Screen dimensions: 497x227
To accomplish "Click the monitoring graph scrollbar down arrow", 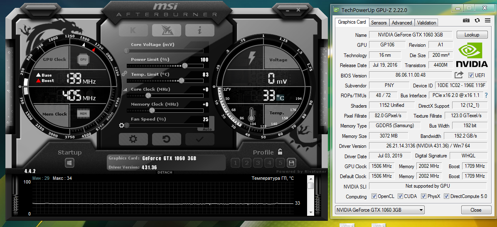I will point(310,212).
